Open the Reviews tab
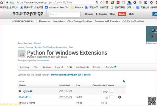 47,67
